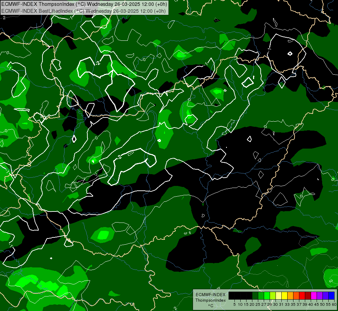Click legend scale value 25
Screen dimensions: 338x311
pyautogui.click(x=258, y=304)
